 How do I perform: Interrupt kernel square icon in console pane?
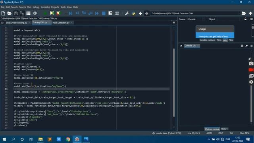pos(242,46)
